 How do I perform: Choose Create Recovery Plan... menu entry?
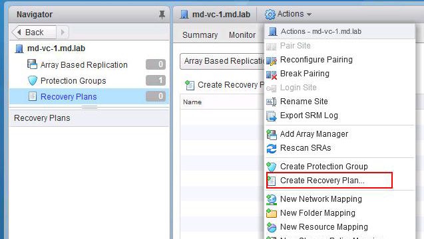pos(322,181)
